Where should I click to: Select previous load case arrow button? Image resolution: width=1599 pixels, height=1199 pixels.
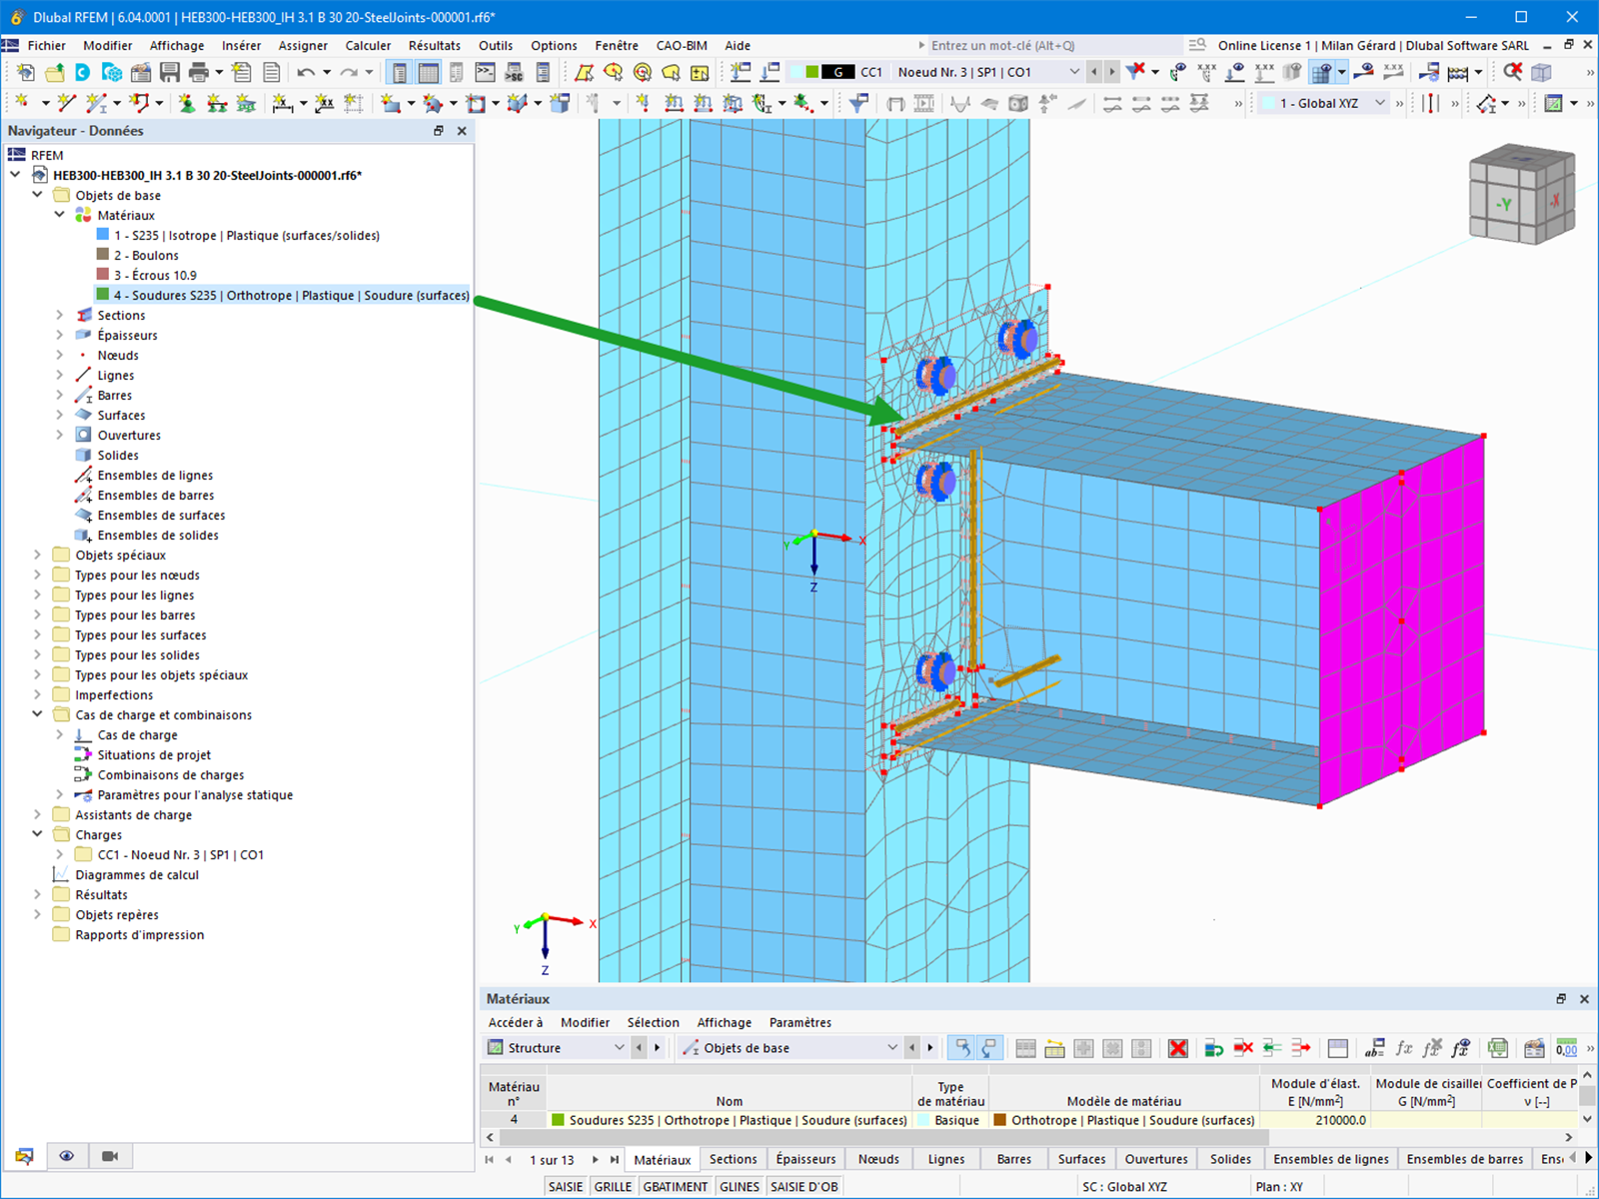coord(1094,72)
